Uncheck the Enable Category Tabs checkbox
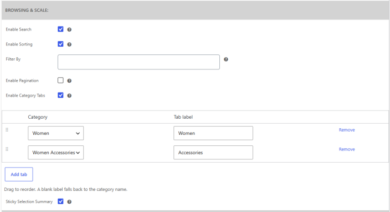The image size is (390, 212). coord(60,95)
